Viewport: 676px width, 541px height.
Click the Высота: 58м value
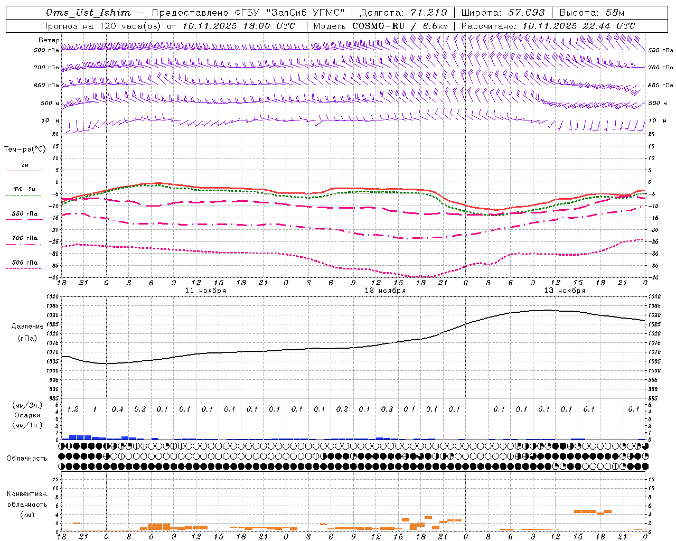[591, 13]
